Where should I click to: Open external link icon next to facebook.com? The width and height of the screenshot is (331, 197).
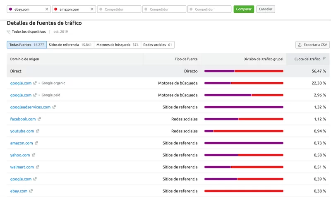[x=39, y=119]
